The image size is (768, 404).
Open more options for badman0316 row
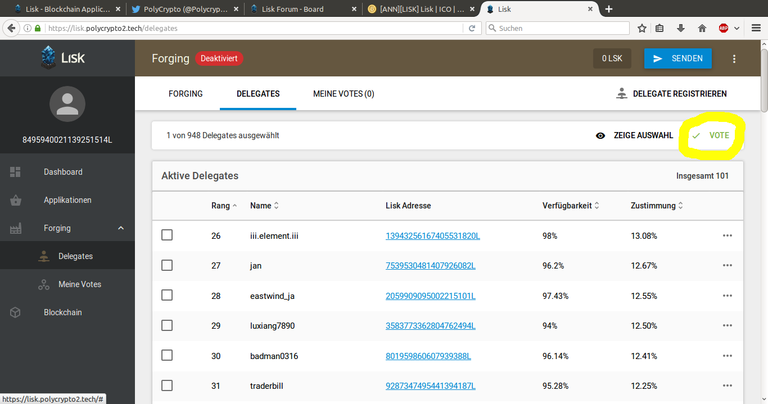click(x=728, y=356)
